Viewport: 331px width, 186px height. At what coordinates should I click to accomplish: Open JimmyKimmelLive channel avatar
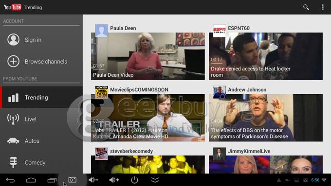(x=220, y=154)
